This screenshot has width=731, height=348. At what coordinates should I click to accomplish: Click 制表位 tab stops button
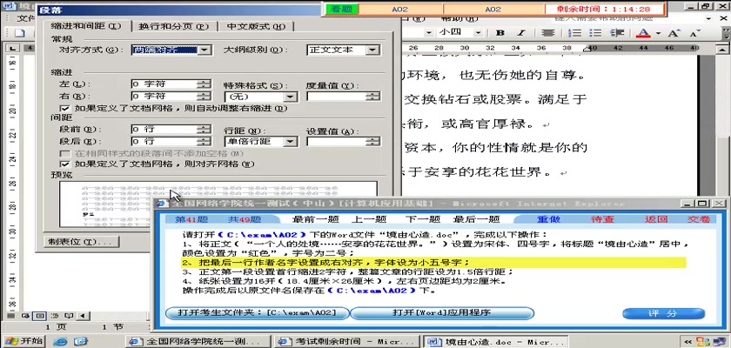[x=82, y=242]
